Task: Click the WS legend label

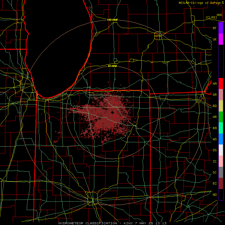Action: (x=214, y=139)
